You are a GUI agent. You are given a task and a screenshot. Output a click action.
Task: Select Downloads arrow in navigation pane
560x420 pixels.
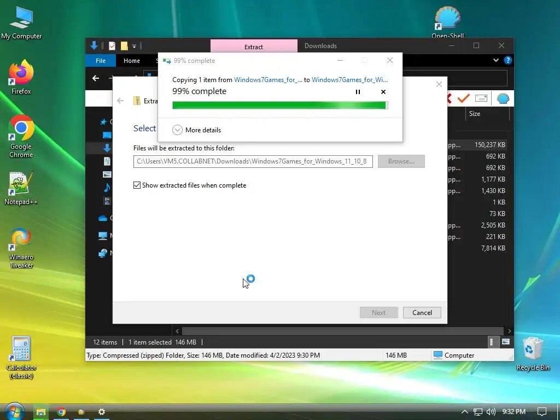(x=107, y=148)
